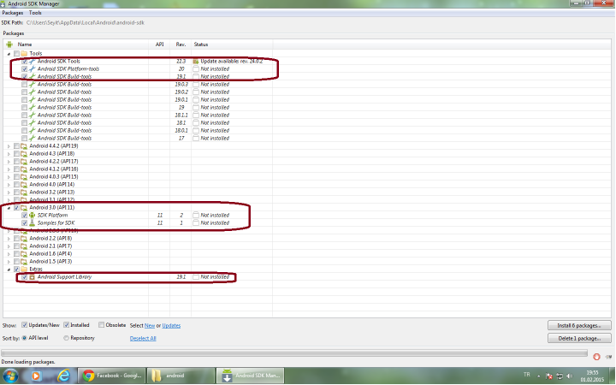Click the loading progress bar

click(294, 352)
